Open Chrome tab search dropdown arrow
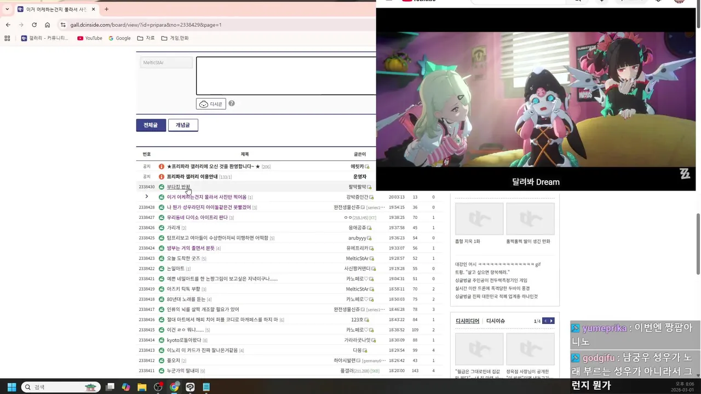This screenshot has height=394, width=701. click(x=7, y=9)
